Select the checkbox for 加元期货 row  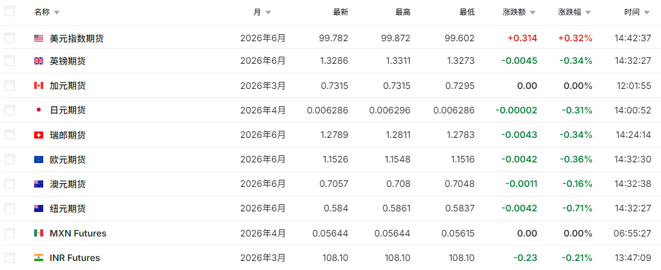(10, 86)
